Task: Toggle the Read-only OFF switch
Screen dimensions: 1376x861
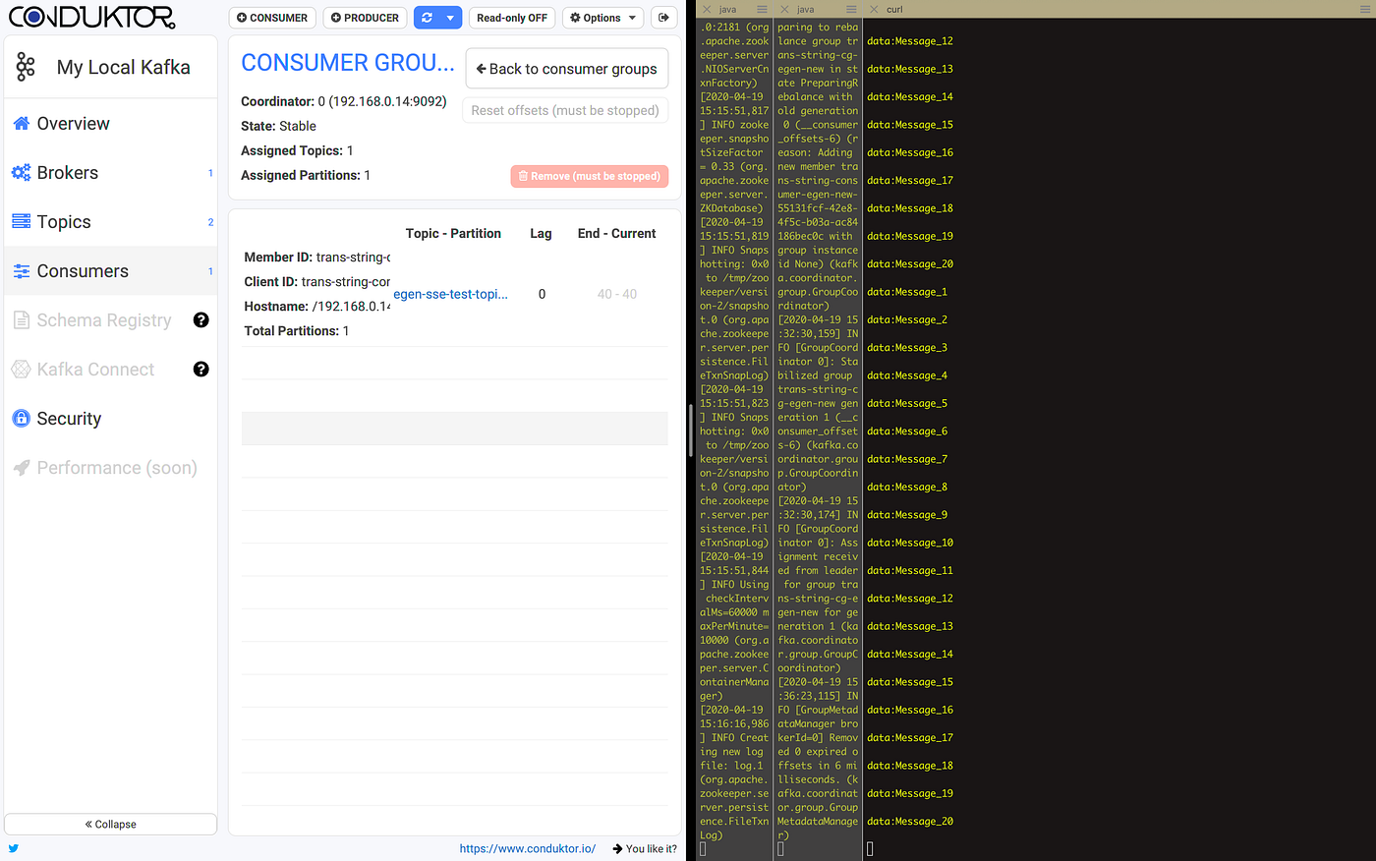Action: [511, 17]
